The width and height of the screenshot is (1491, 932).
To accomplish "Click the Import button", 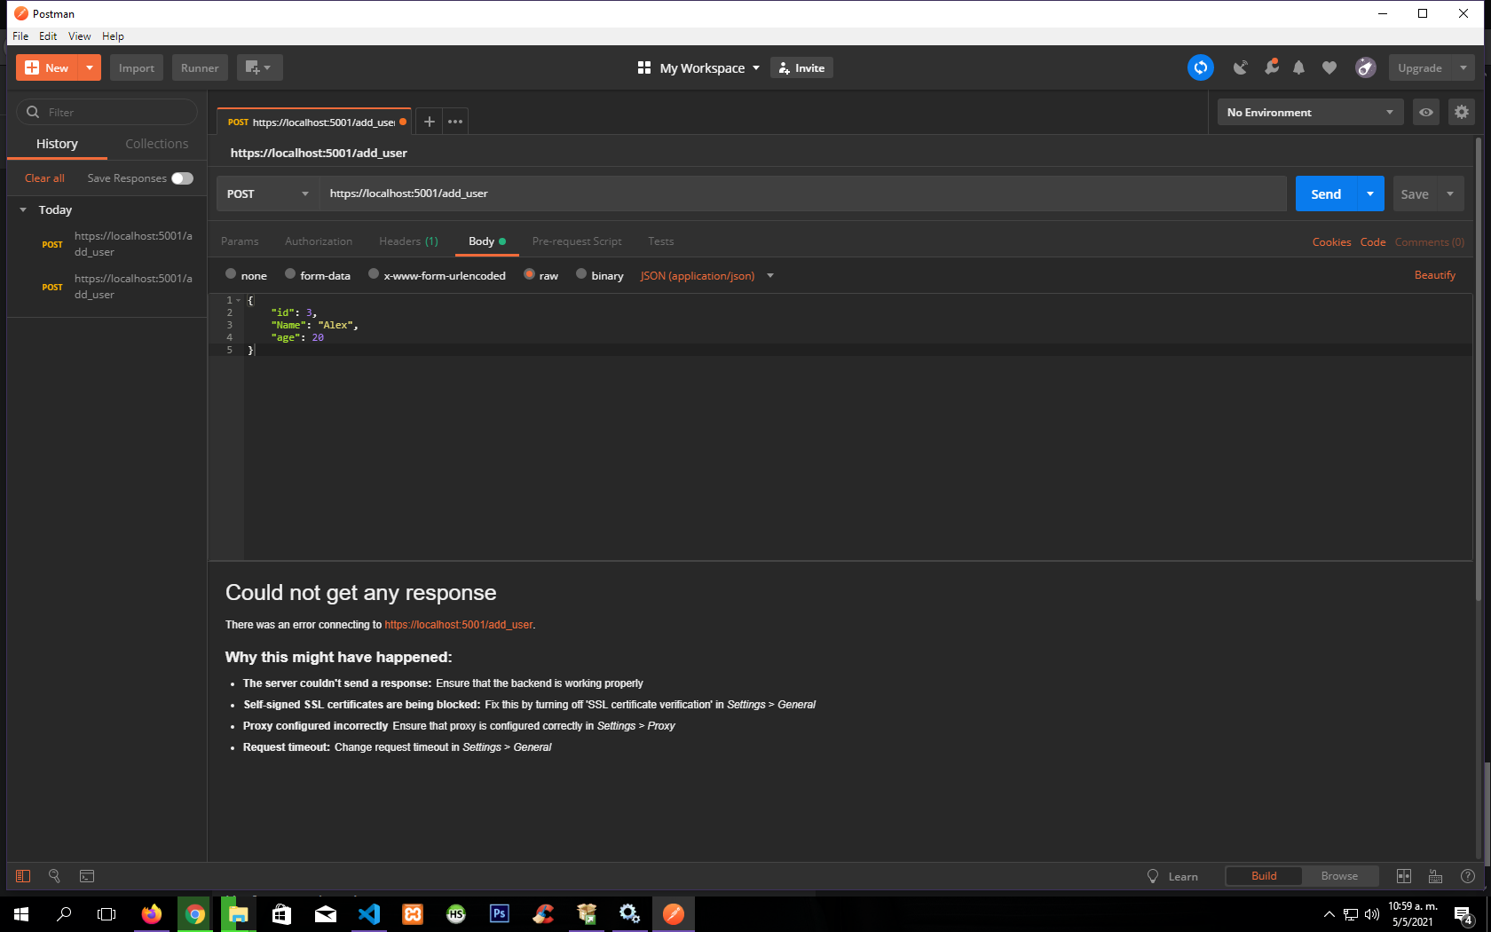I will point(137,67).
